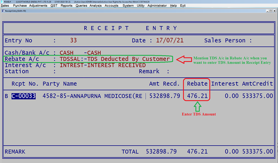Click party 4582-85-ANNAPURNA MEDICOSE

(x=92, y=96)
